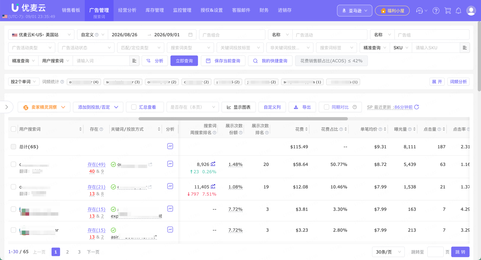The image size is (481, 260).
Task: Open the 自定义 date preset dropdown
Action: point(92,35)
